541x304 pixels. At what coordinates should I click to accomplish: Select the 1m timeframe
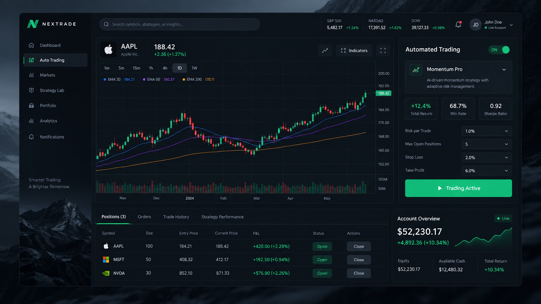[107, 68]
